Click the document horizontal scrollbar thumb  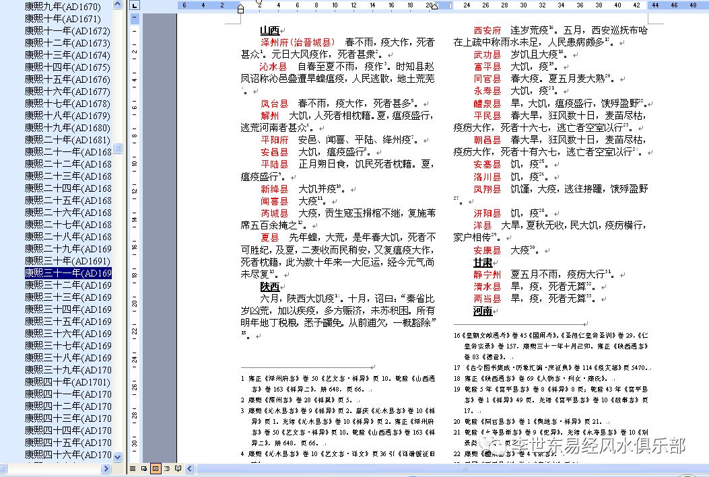465,468
